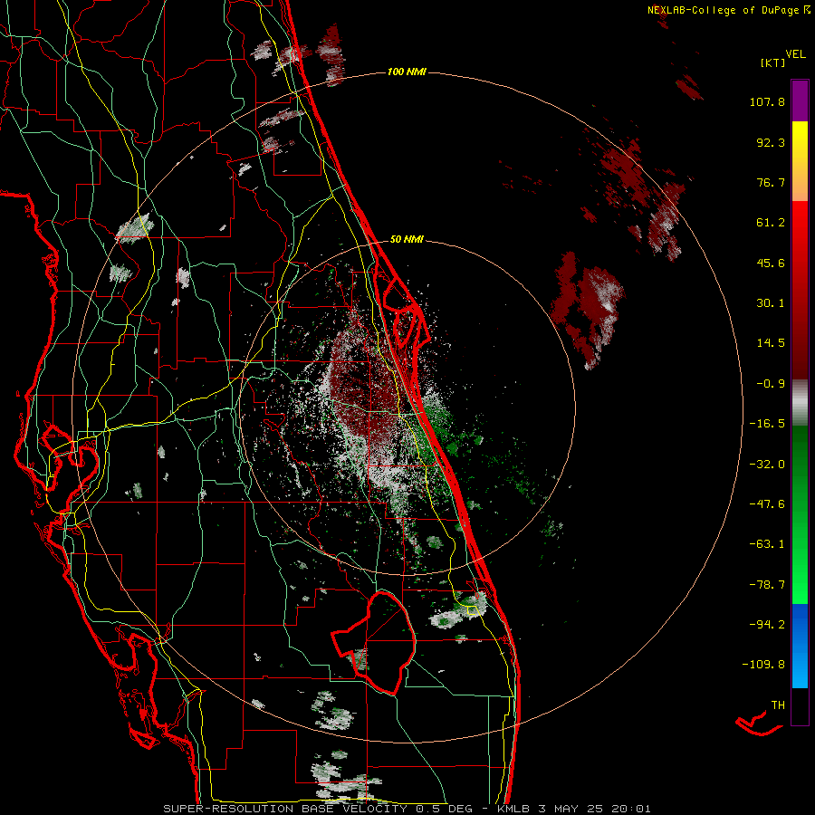Image resolution: width=815 pixels, height=815 pixels.
Task: Click the gray near-zero color bar segment
Action: pos(800,403)
